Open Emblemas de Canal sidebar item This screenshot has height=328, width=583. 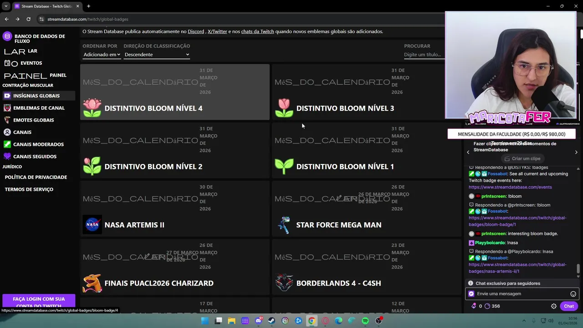pos(39,108)
